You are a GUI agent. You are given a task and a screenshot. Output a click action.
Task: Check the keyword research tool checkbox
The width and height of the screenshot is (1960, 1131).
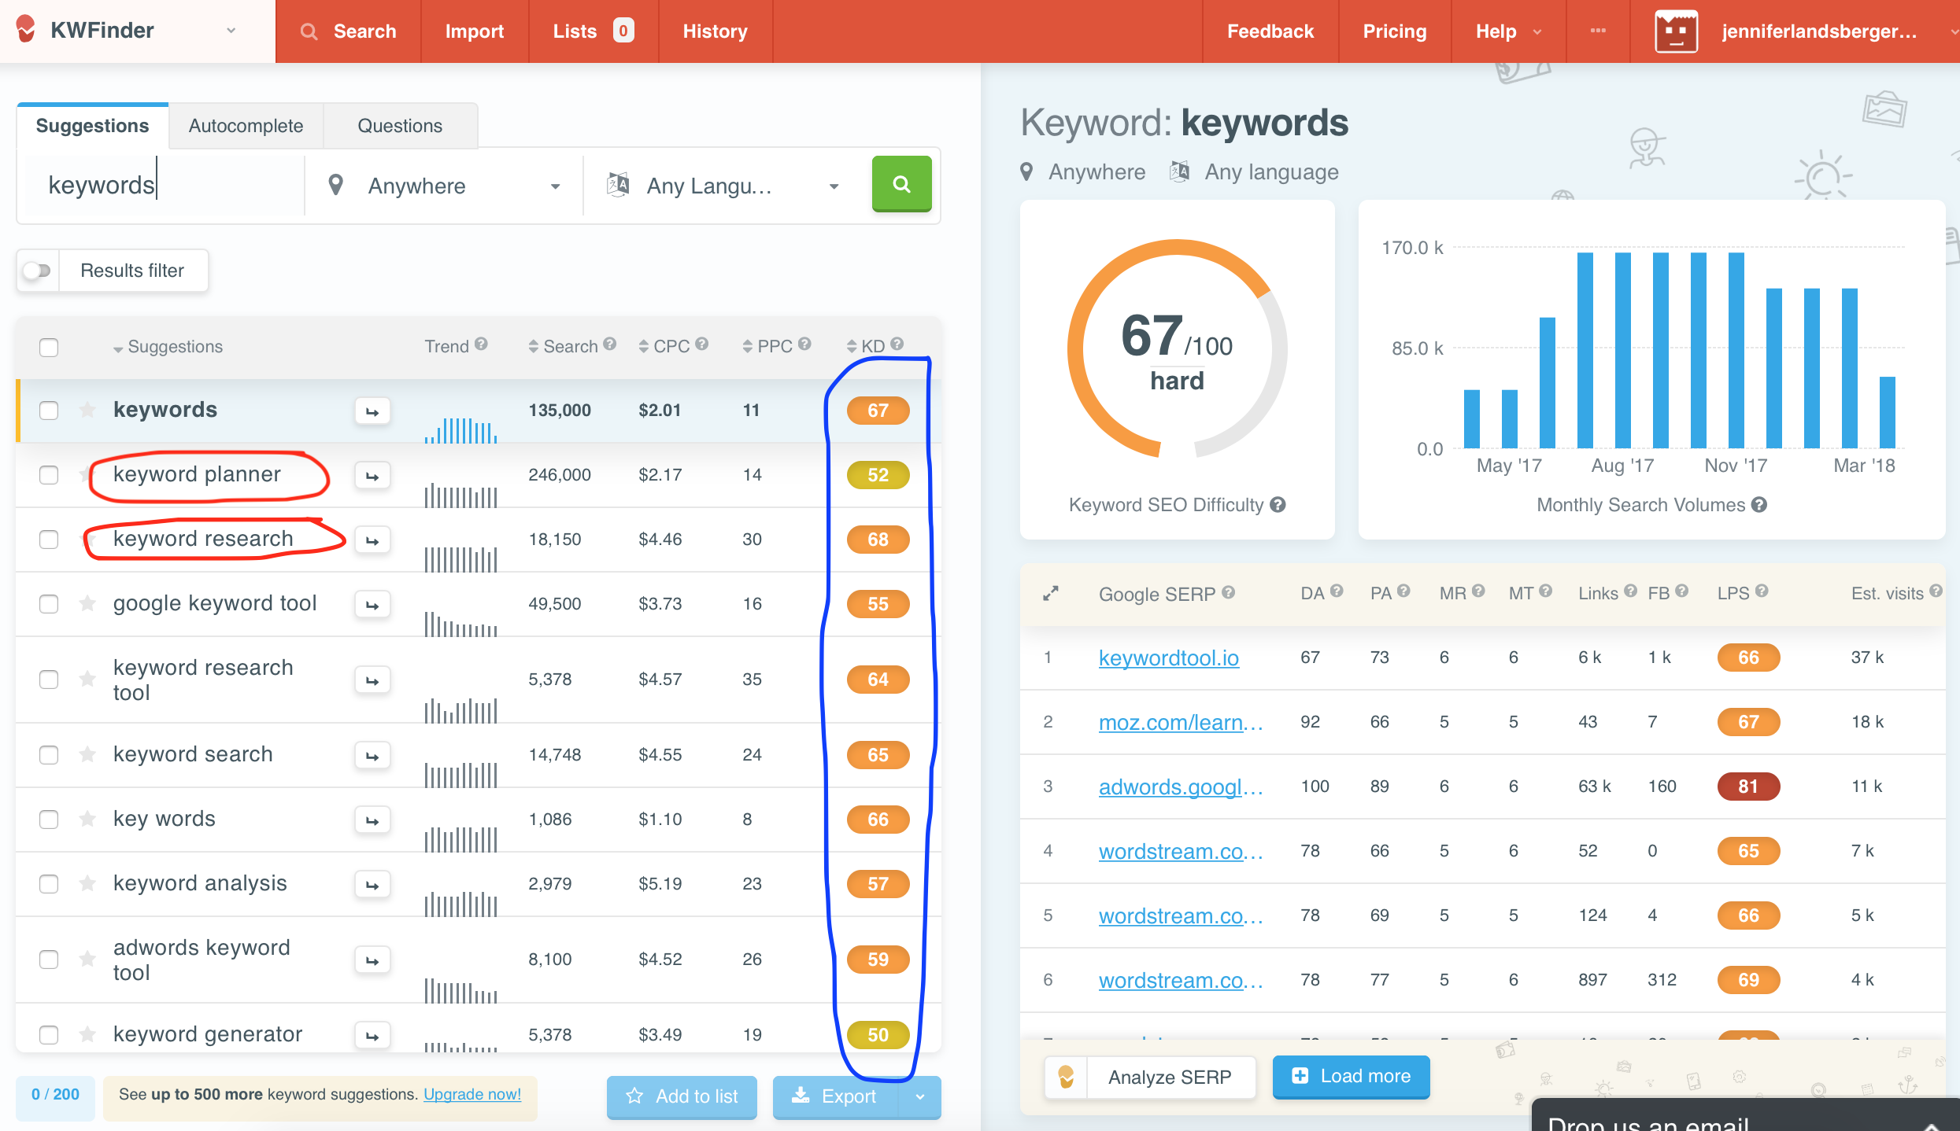click(x=49, y=680)
